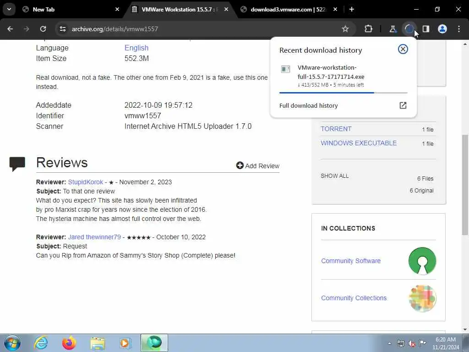Open Chrome three-dot menu

click(x=459, y=29)
